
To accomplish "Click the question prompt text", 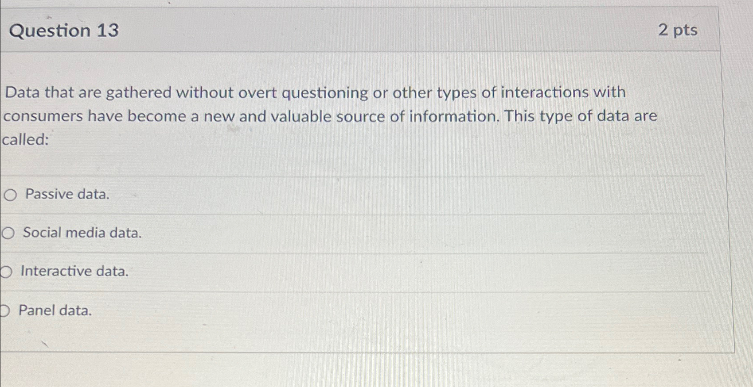I will 310,115.
